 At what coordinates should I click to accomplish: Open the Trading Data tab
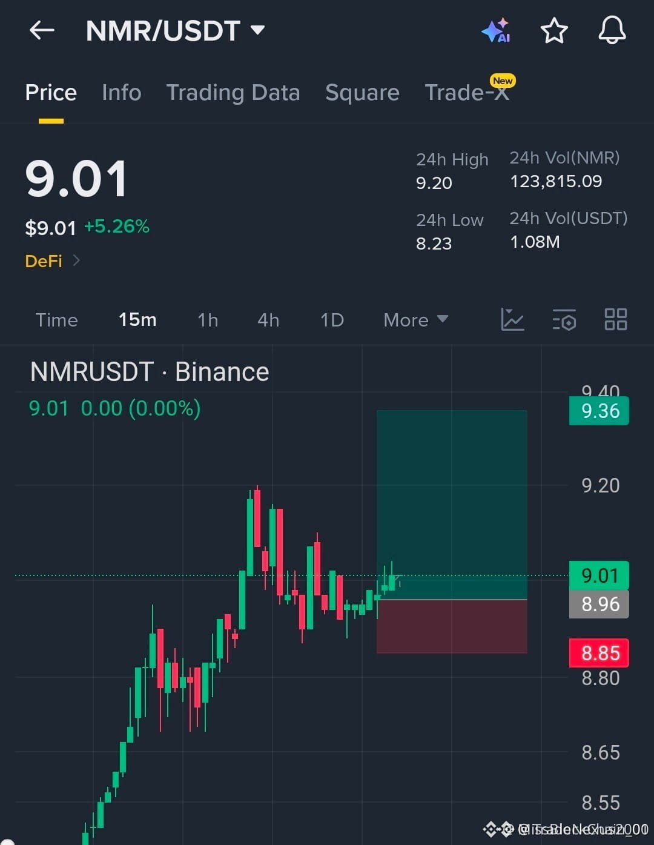tap(233, 93)
